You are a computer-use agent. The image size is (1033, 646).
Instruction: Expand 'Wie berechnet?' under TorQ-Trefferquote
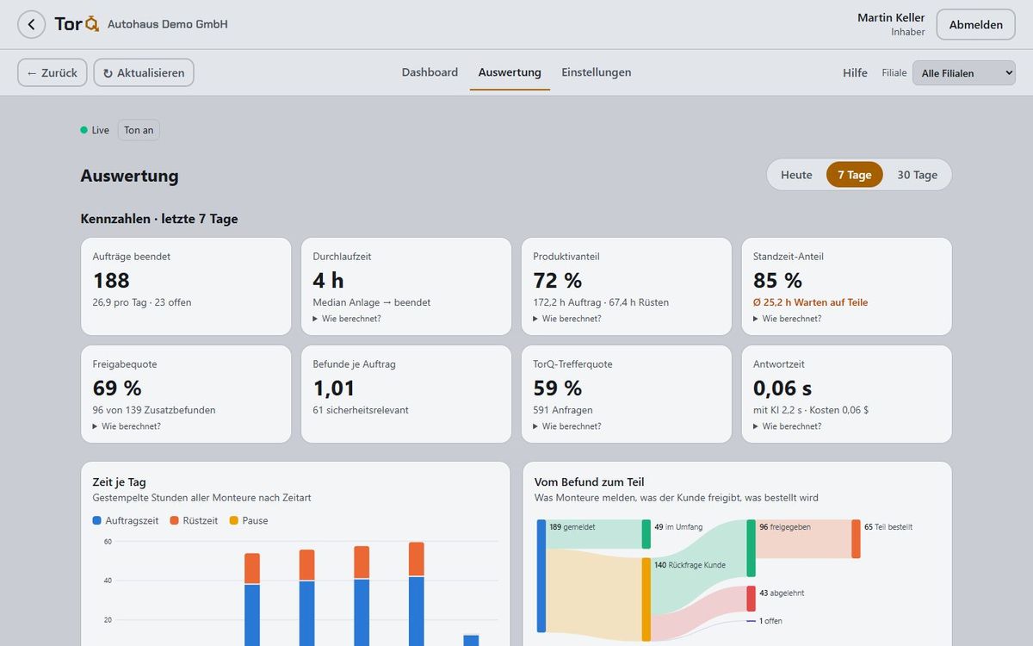click(x=567, y=426)
